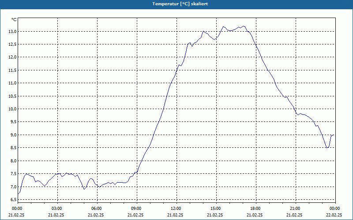
Task: Click the 21.02.25 date beneath 06:00
Action: tap(96, 215)
